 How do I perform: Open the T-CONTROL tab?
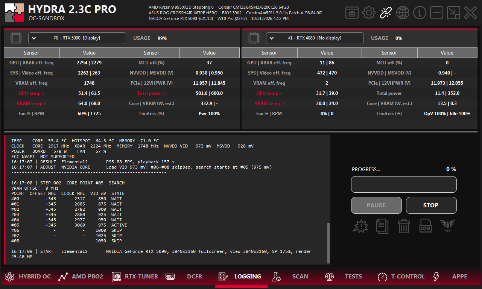tap(401, 277)
